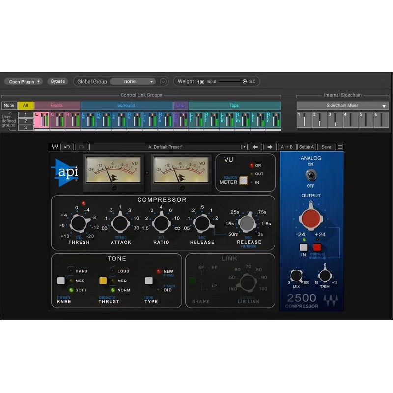Select the Tops control link group

coord(233,105)
